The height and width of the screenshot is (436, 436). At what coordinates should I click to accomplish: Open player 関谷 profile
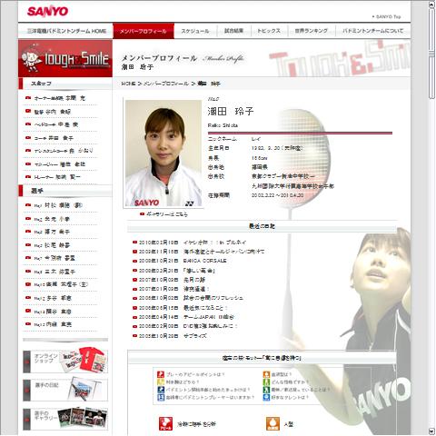[x=53, y=312]
